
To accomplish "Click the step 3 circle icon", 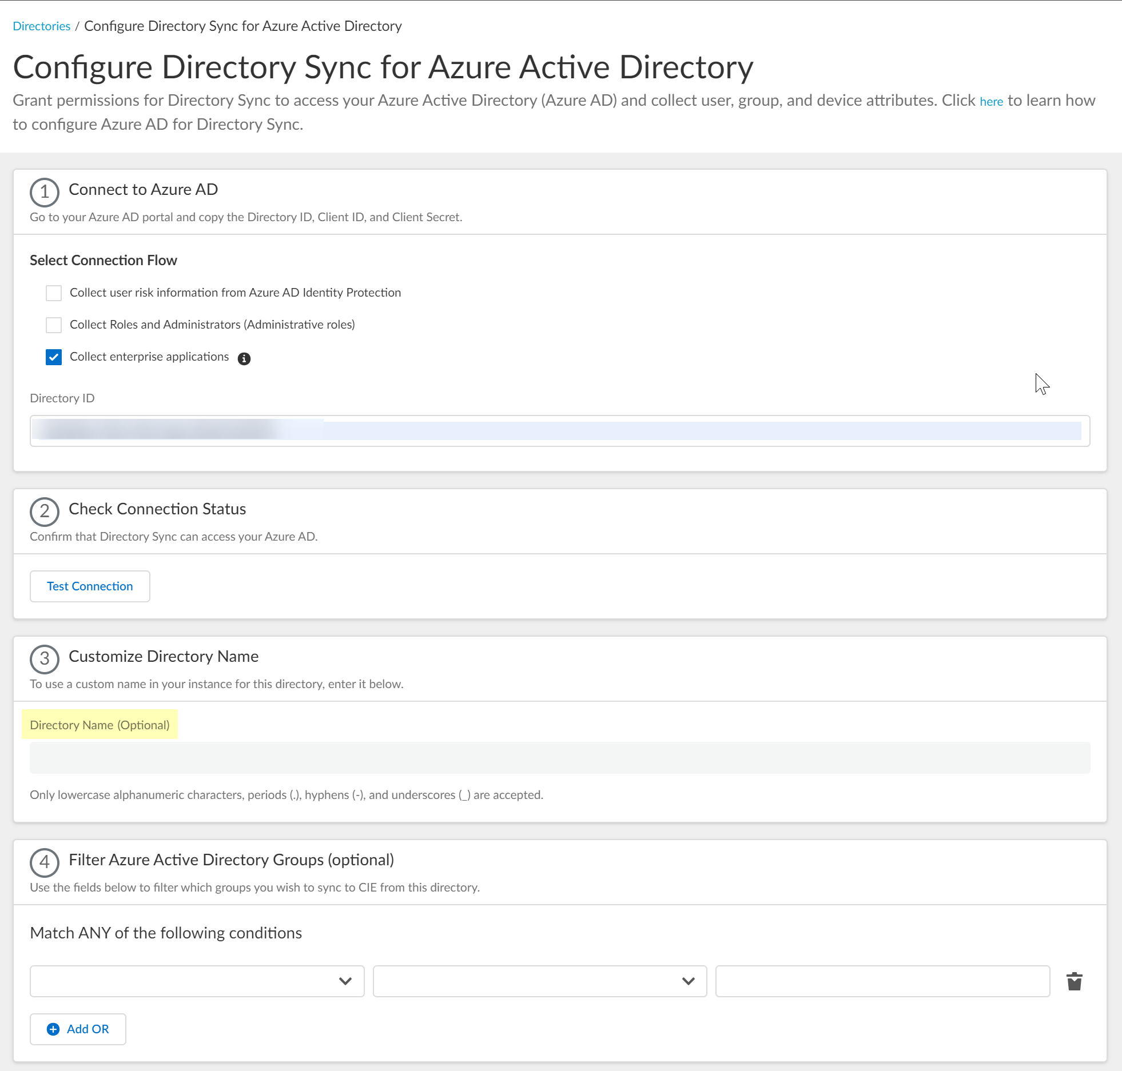I will pos(45,659).
